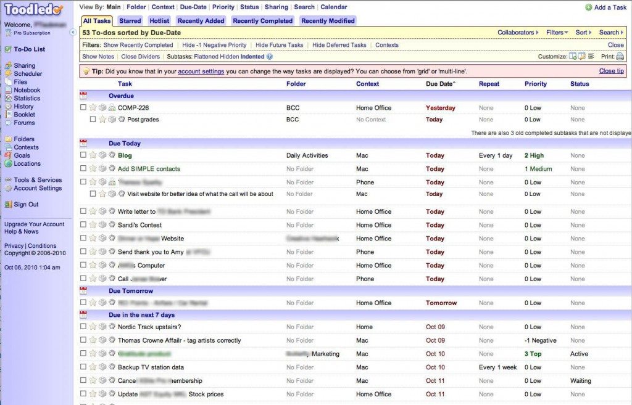Image resolution: width=632 pixels, height=405 pixels.
Task: Expand the Collaborators menu
Action: coord(518,32)
